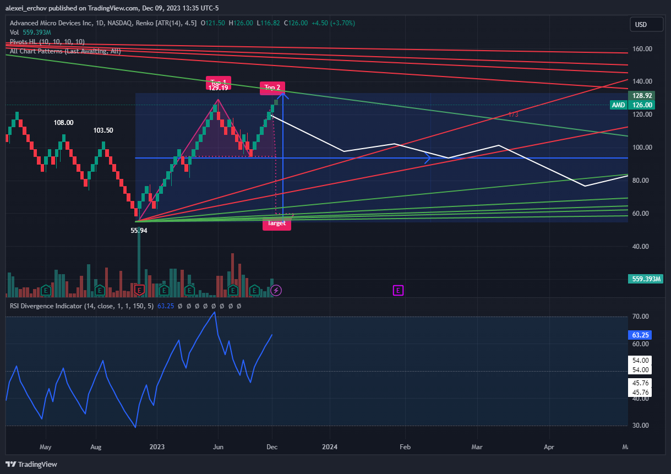
Task: Select the All Chart Patterns indicator legend
Action: pyautogui.click(x=66, y=51)
